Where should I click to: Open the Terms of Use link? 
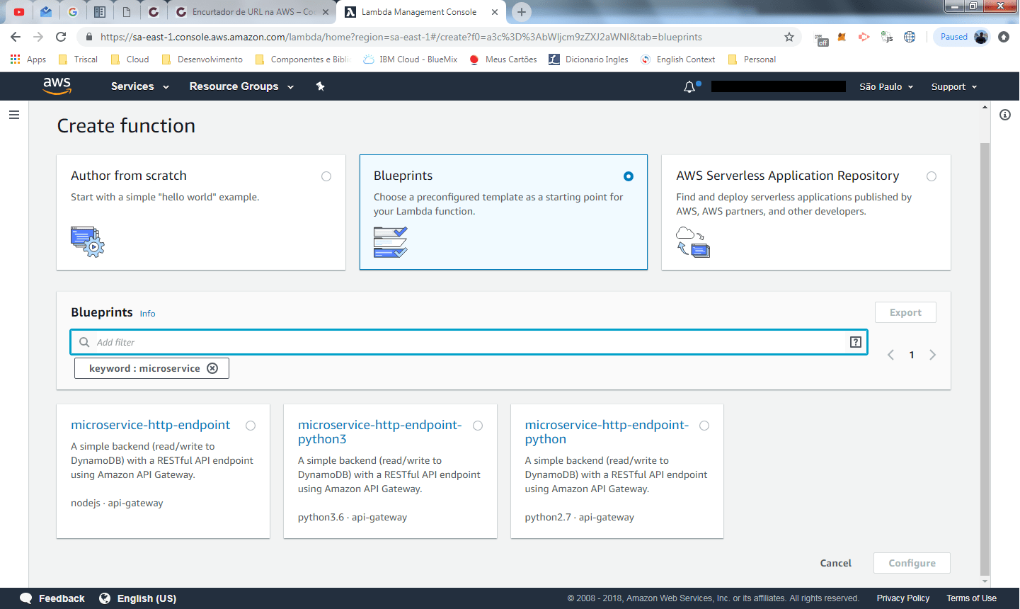971,598
